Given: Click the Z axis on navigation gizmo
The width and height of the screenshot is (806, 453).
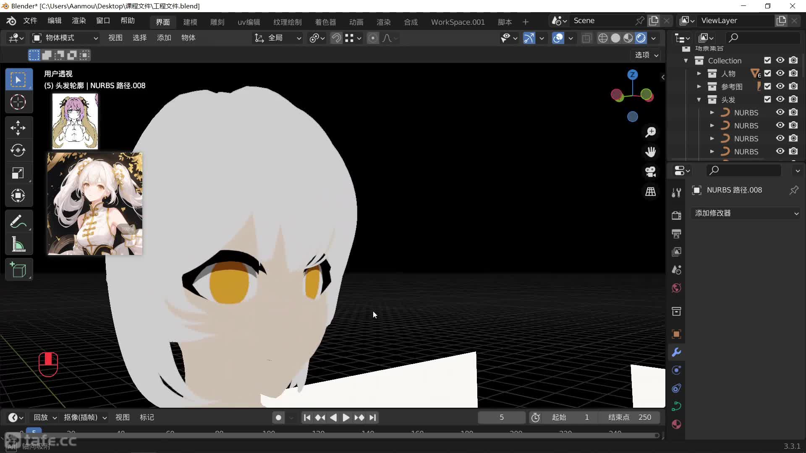Looking at the screenshot, I should (632, 75).
